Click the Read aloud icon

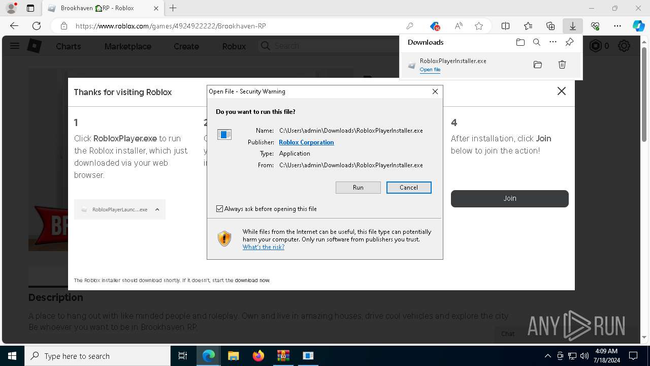coord(459,26)
